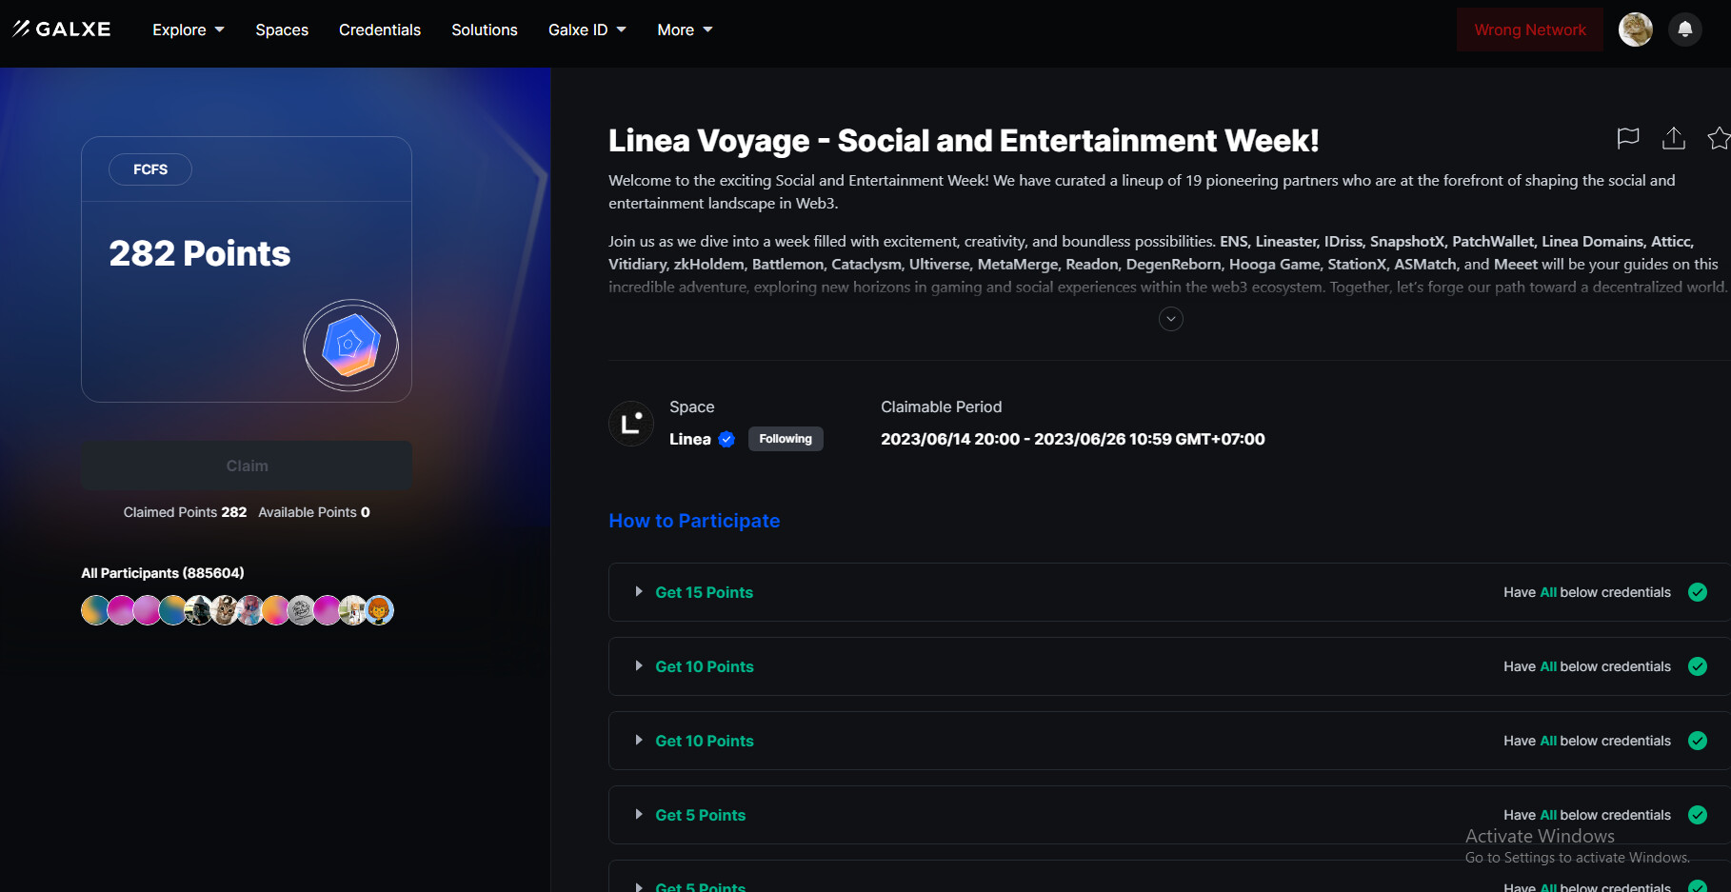Screen dimensions: 1731x892
Task: Click the FCFS badge
Action: click(150, 169)
